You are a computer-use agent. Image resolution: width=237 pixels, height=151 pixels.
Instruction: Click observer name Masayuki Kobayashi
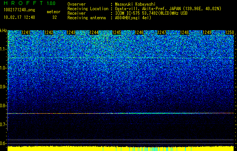pyautogui.click(x=135, y=4)
